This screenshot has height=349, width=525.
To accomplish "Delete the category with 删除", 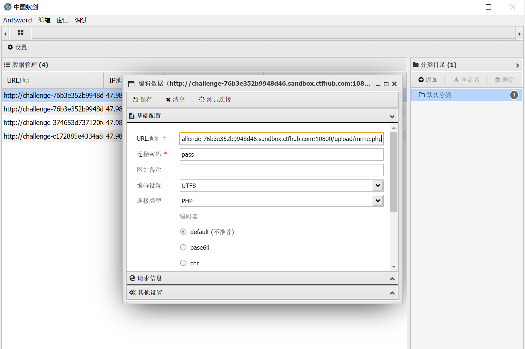I will (x=504, y=80).
